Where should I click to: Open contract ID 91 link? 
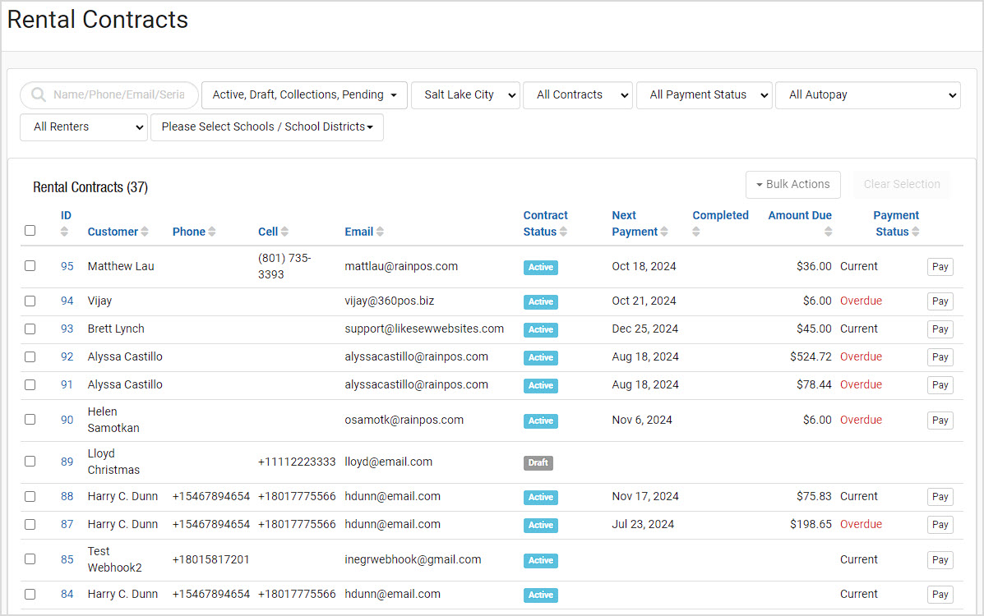pos(67,384)
